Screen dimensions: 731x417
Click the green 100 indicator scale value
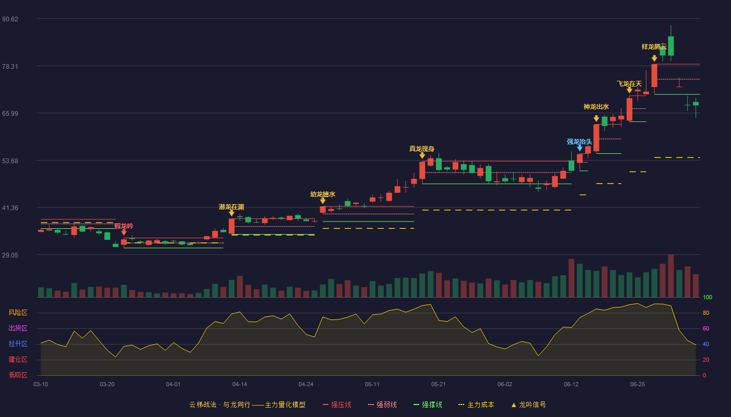(x=708, y=297)
